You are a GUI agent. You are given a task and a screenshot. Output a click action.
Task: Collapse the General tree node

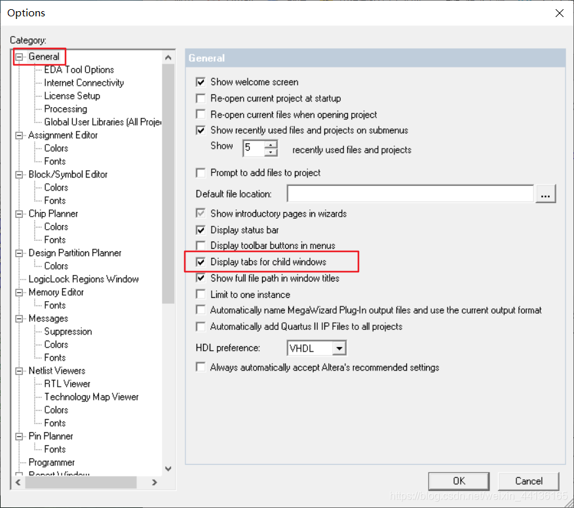[x=19, y=57]
